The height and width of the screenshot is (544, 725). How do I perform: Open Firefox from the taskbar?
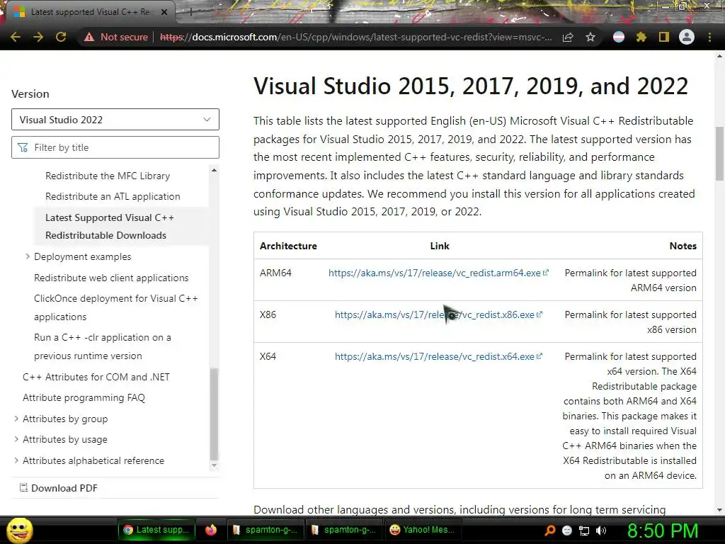tap(211, 530)
